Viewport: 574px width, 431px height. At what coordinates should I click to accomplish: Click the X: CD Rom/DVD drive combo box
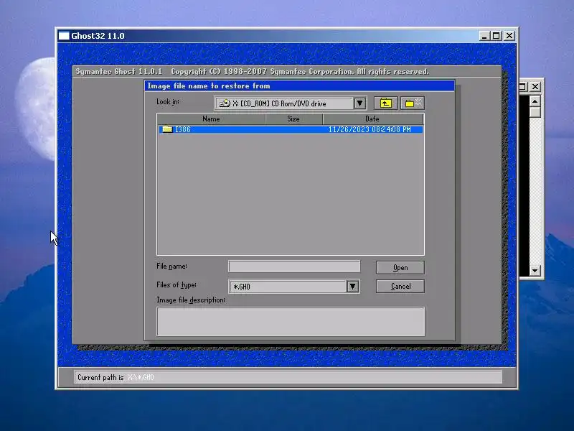tap(291, 103)
